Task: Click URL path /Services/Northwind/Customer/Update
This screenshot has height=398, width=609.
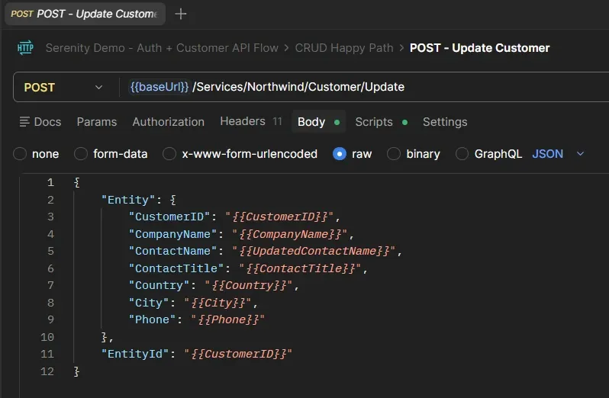Action: click(x=298, y=87)
